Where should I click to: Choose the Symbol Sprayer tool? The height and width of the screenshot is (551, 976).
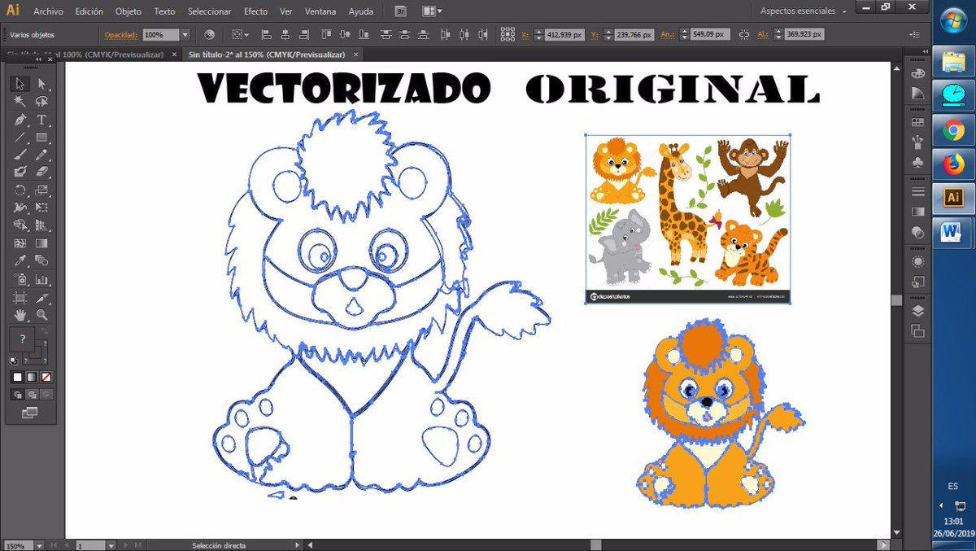pos(20,278)
